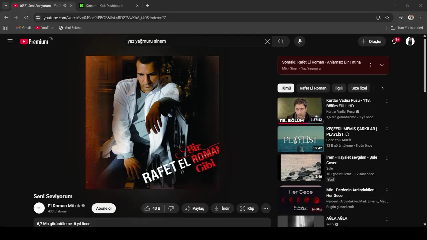This screenshot has width=427, height=240.
Task: Open site information icon in address bar
Action: click(38, 17)
